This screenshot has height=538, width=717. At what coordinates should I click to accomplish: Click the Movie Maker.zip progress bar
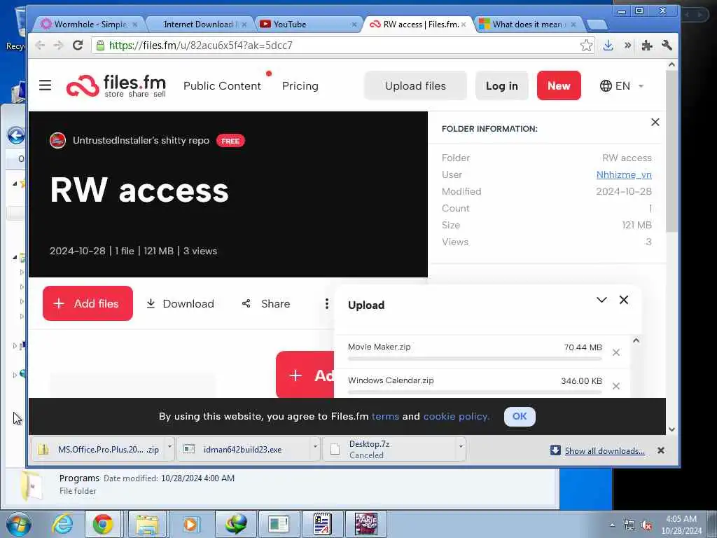pyautogui.click(x=475, y=359)
